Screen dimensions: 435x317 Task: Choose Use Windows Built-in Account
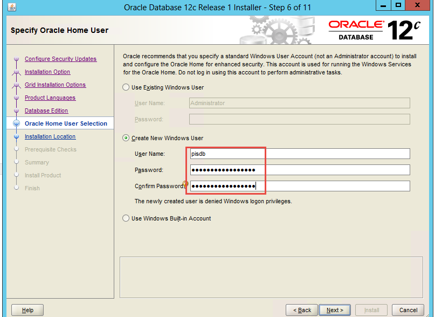[126, 218]
